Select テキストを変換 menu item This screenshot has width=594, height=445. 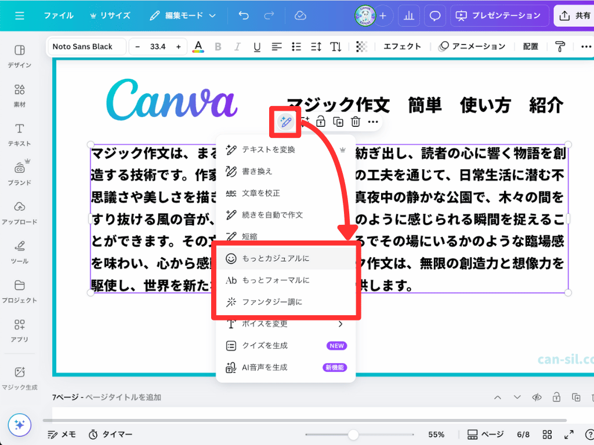285,150
